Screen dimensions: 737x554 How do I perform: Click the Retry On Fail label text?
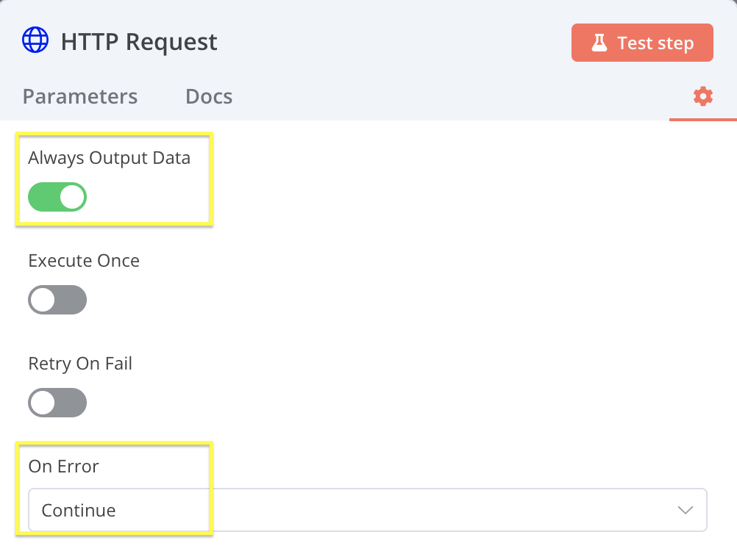coord(80,364)
